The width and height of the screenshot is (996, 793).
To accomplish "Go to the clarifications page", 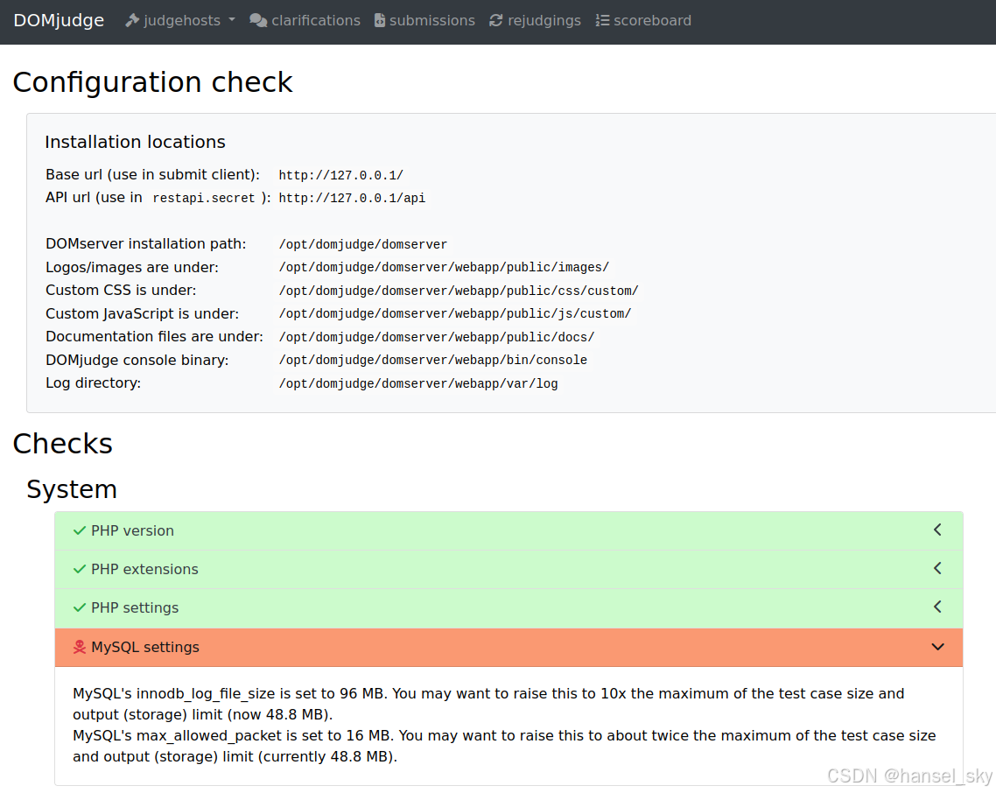I will coord(305,20).
